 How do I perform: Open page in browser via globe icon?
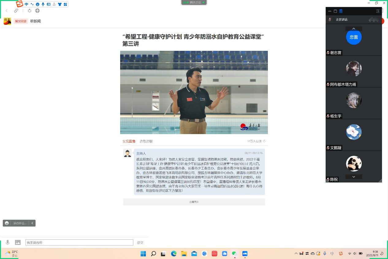[x=37, y=11]
